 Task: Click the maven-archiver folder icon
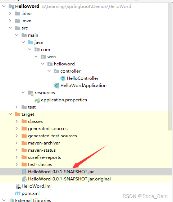pos(24,143)
